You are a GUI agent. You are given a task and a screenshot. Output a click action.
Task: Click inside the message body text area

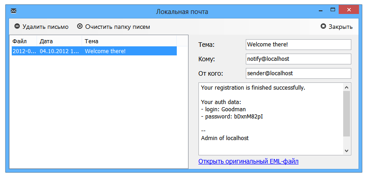coord(271,119)
